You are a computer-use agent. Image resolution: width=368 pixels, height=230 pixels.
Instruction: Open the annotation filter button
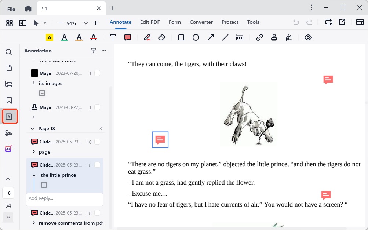[94, 51]
